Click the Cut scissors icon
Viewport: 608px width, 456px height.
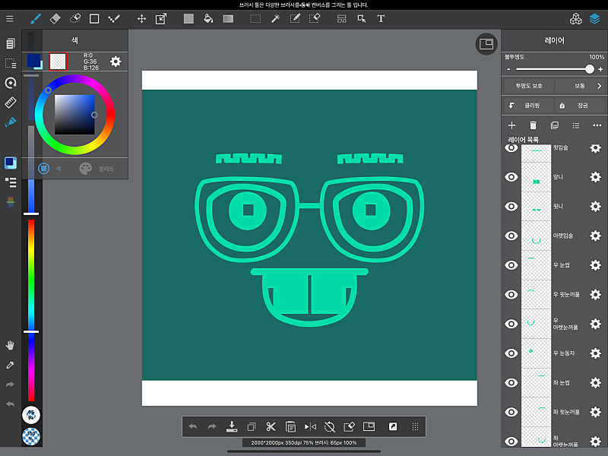[x=271, y=426]
